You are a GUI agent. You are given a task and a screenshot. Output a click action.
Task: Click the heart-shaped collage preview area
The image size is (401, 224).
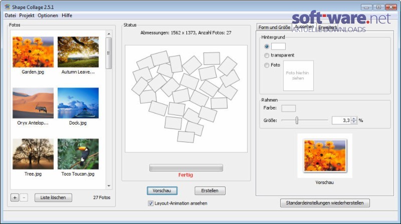click(x=186, y=98)
